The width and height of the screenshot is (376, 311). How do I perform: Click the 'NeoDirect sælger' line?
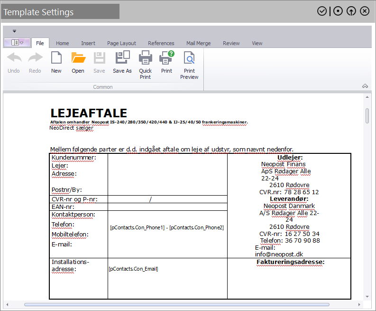tap(72, 128)
